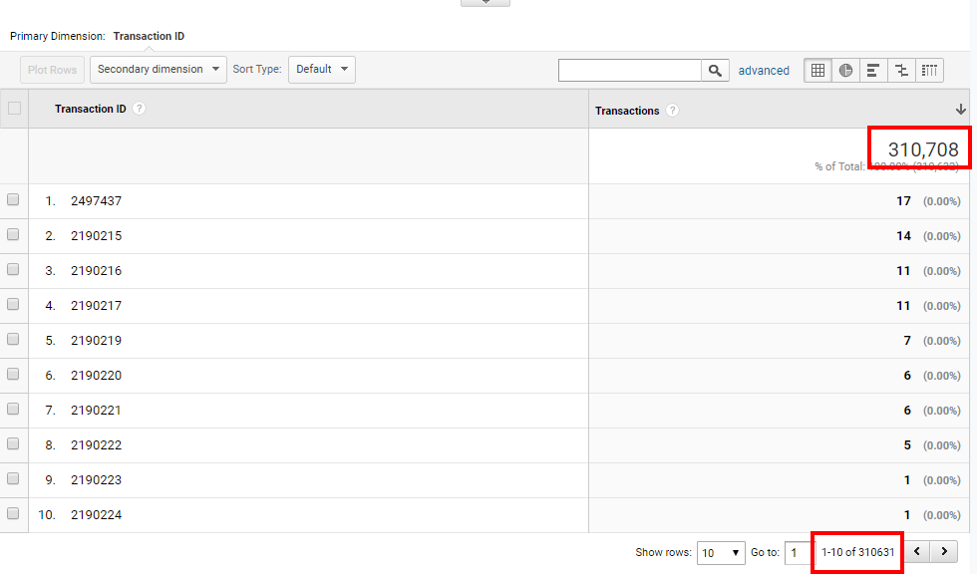Click transaction ID 2190216 text
Image resolution: width=977 pixels, height=574 pixels.
click(x=96, y=271)
